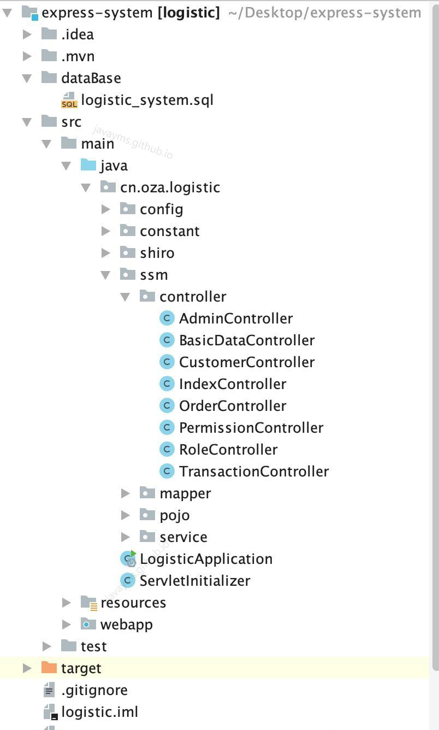The image size is (439, 730).
Task: Click the class icon beside ServletInitializer
Action: pos(127,580)
